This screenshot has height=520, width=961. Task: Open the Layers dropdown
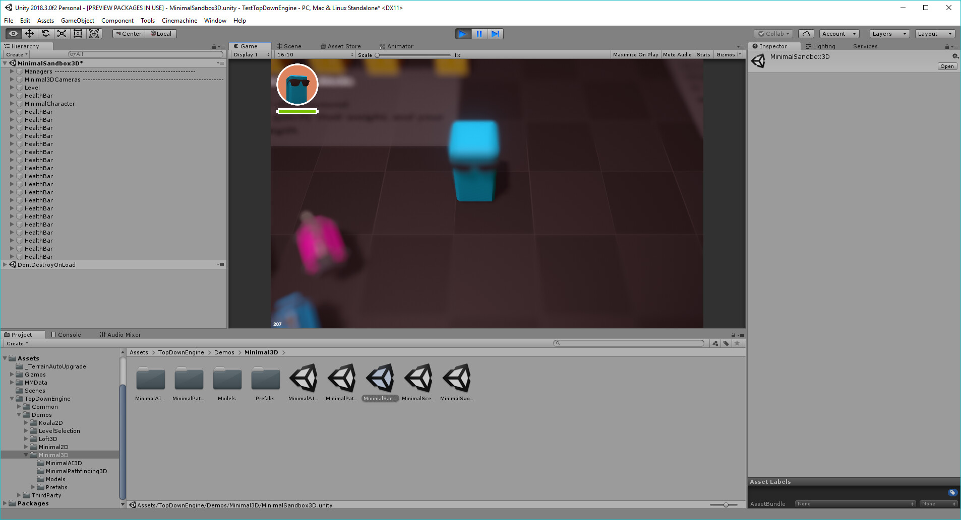pos(889,34)
